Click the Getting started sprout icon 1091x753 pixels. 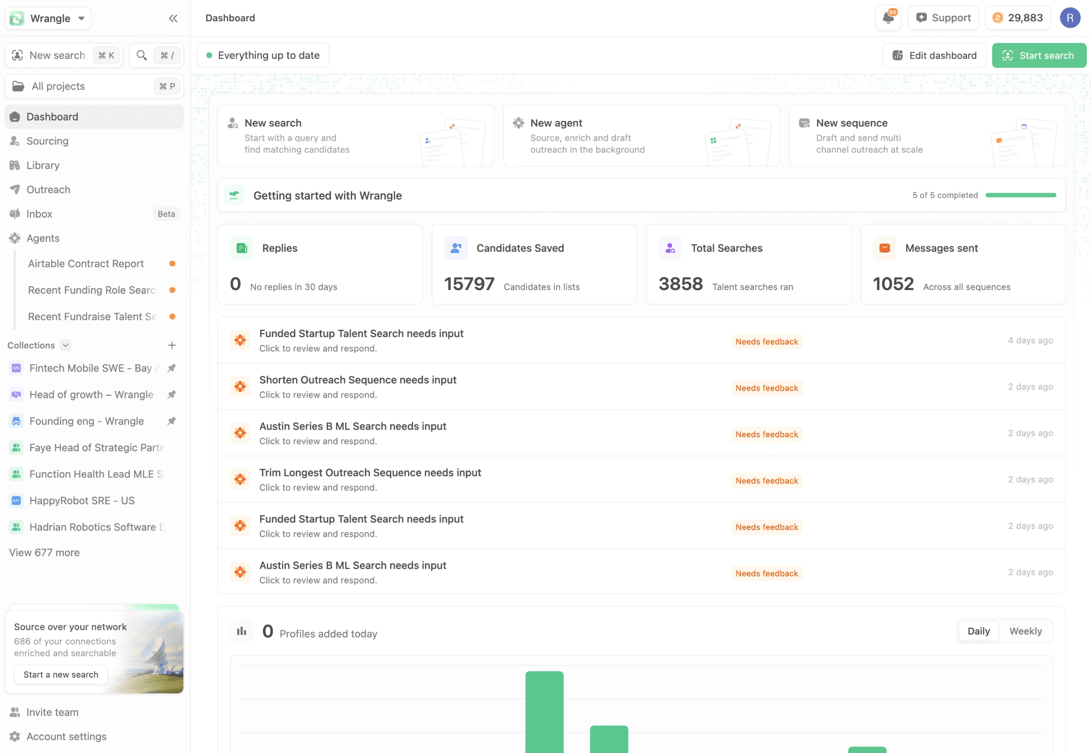234,195
